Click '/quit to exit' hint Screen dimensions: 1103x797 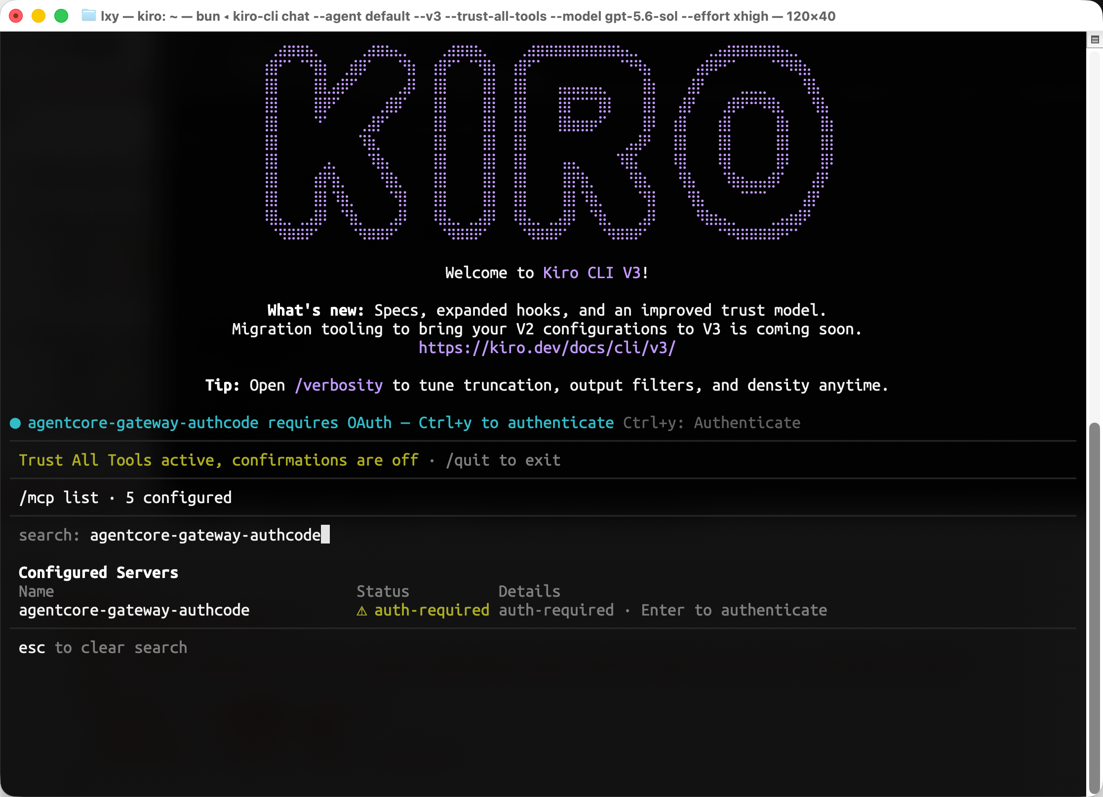(x=503, y=460)
